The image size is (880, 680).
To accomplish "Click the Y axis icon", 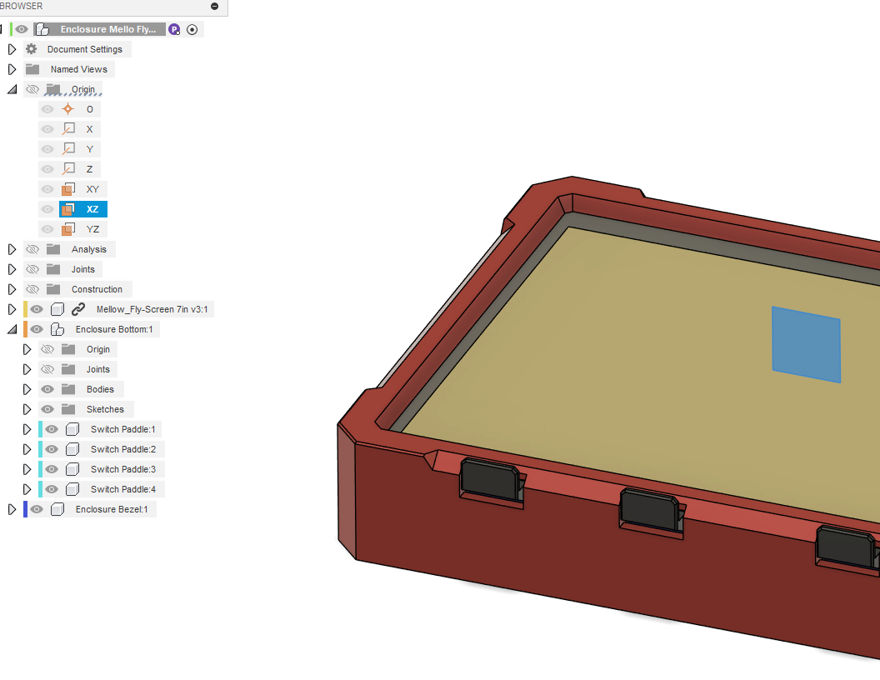I will coord(68,149).
